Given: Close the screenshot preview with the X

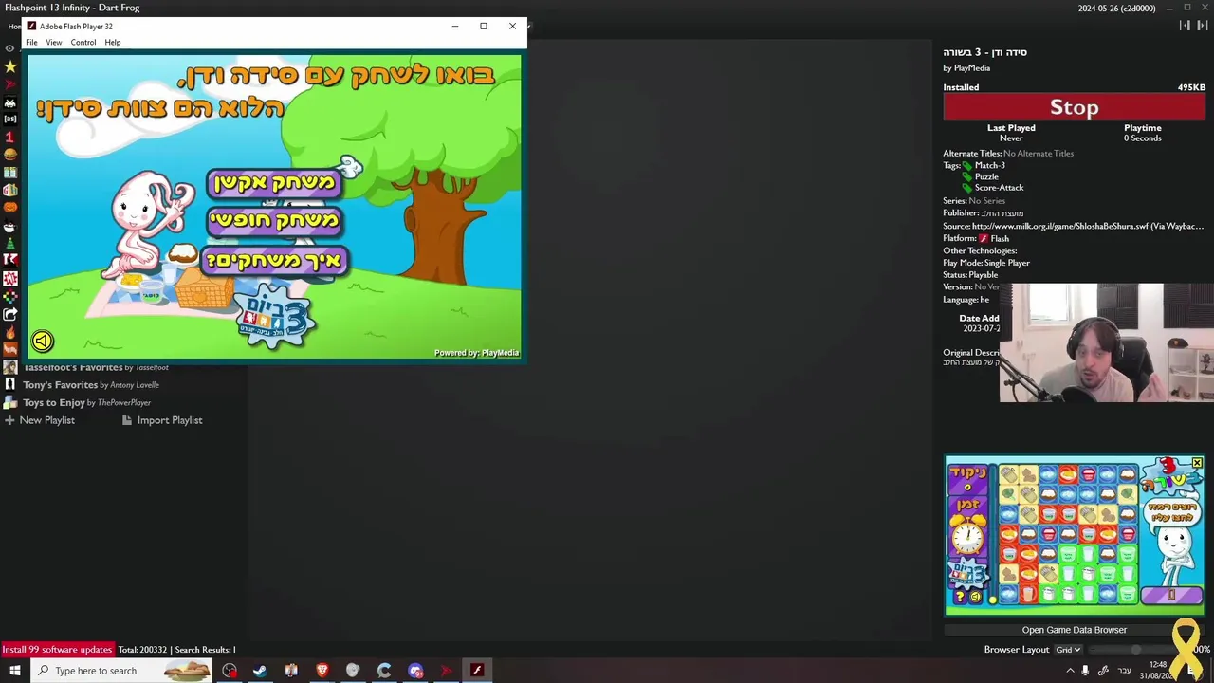Looking at the screenshot, I should point(1197,463).
